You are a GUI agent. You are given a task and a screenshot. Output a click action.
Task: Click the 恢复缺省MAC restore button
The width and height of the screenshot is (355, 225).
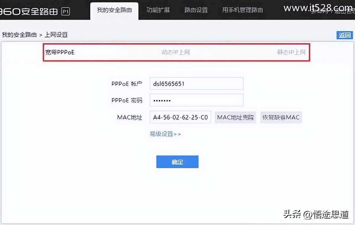click(x=281, y=117)
